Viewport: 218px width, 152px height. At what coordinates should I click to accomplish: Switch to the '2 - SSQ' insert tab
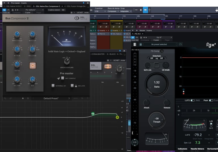(27, 6)
